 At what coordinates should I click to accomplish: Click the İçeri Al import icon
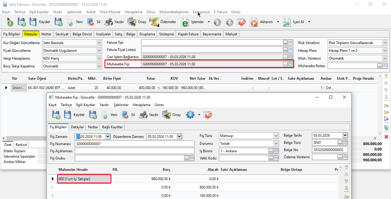point(287,22)
